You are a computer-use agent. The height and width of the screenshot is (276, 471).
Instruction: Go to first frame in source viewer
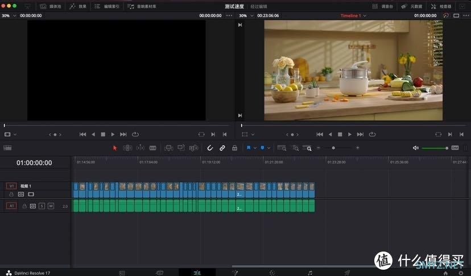[x=83, y=134]
